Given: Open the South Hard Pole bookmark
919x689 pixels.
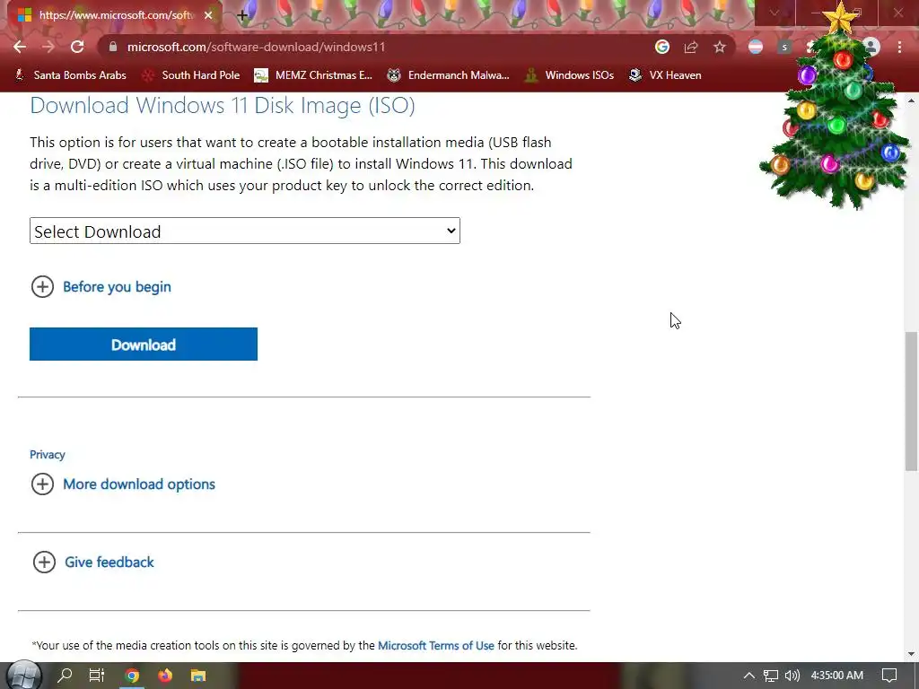Looking at the screenshot, I should (192, 75).
